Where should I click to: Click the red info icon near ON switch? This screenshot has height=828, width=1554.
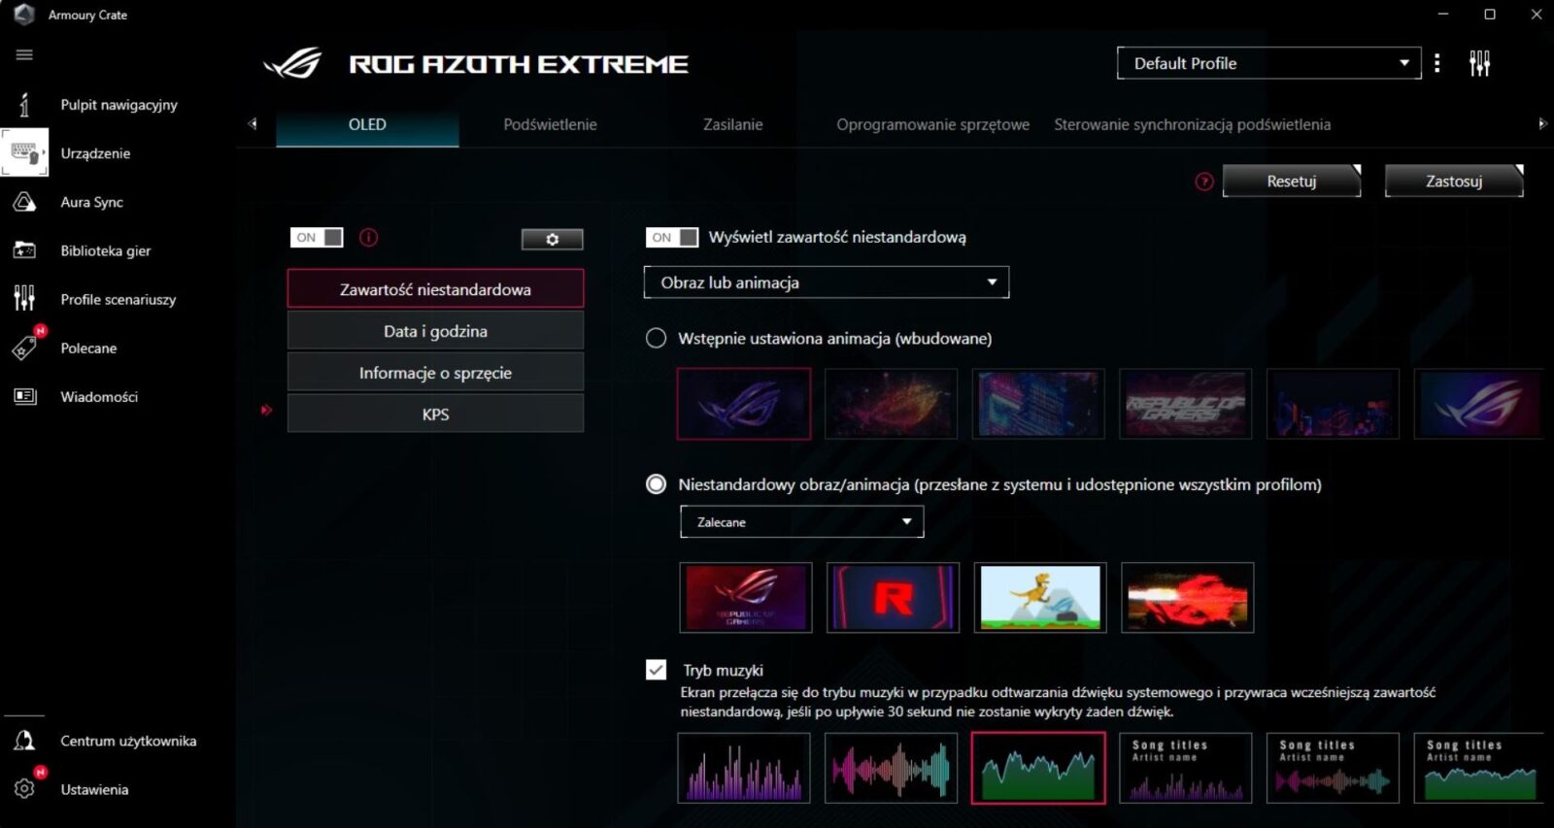coord(369,237)
